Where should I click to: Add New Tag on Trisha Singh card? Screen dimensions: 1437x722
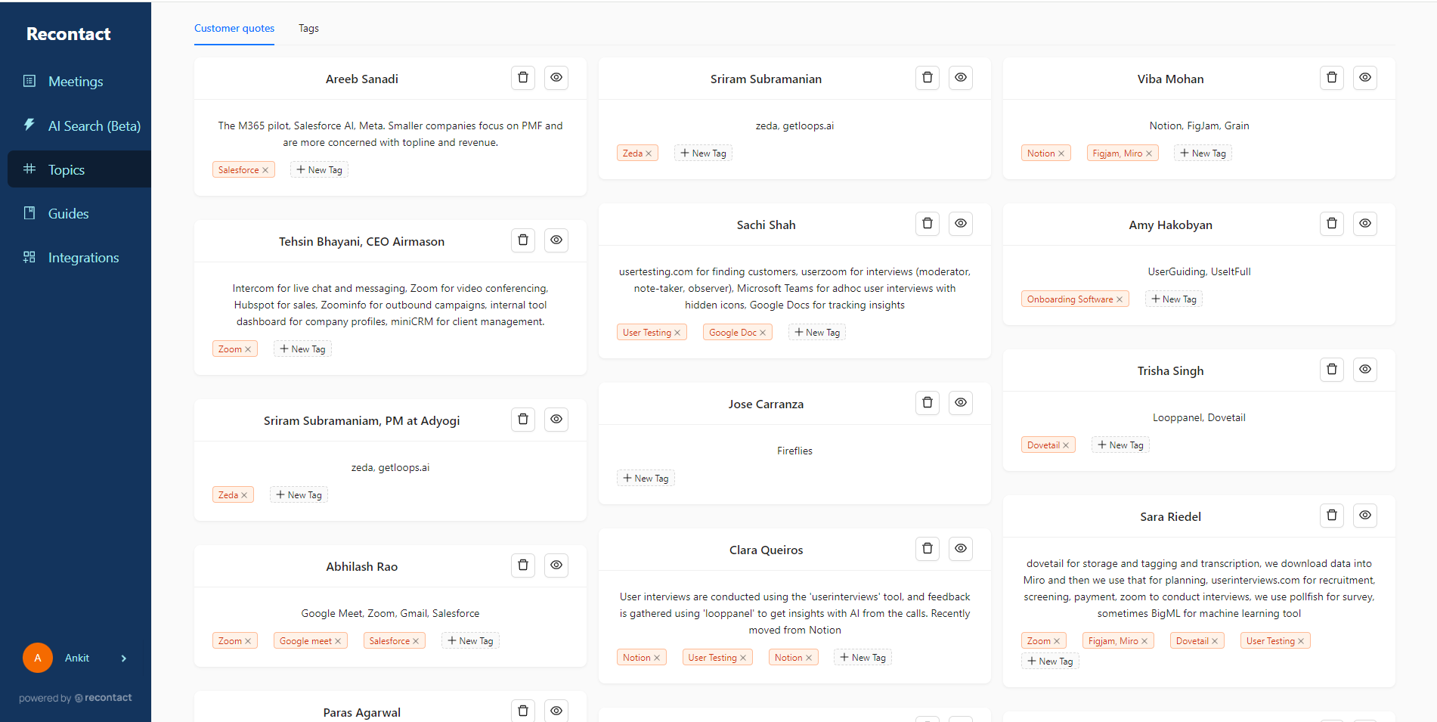pos(1120,445)
